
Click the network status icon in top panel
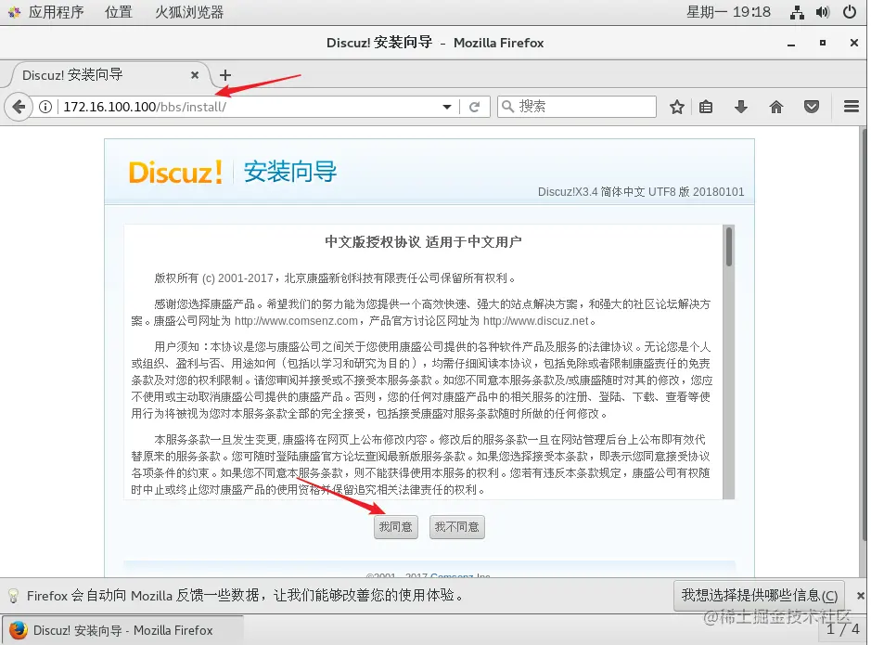coord(797,12)
